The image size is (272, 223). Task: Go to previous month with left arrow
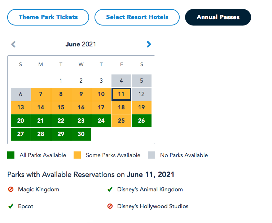(x=13, y=45)
